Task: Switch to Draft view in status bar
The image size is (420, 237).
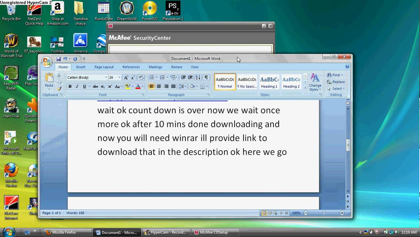Action: coord(287,213)
